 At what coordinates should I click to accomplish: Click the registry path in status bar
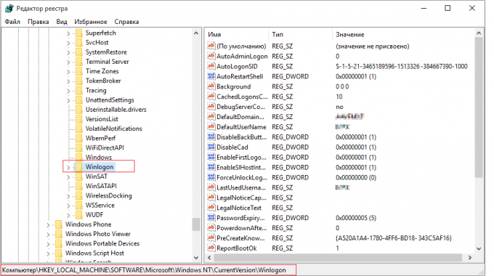(x=144, y=270)
